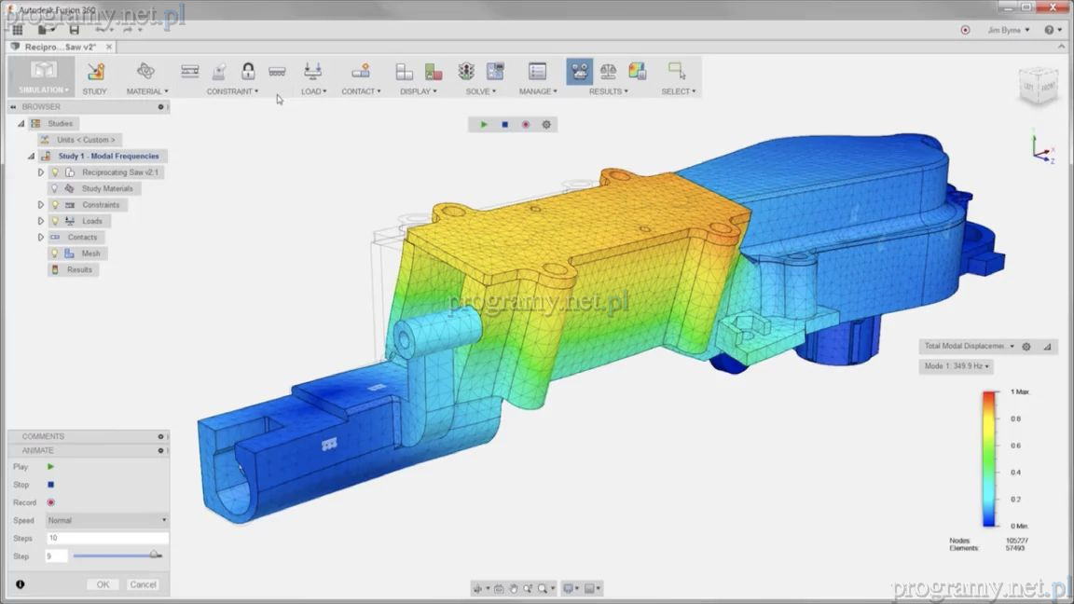
Task: Open the DISPLAY menu
Action: [418, 91]
